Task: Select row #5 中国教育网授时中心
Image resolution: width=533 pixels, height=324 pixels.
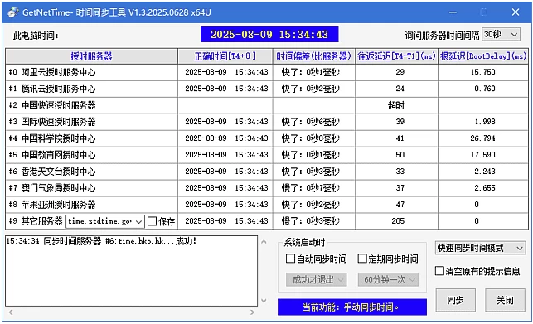Action: [267, 155]
